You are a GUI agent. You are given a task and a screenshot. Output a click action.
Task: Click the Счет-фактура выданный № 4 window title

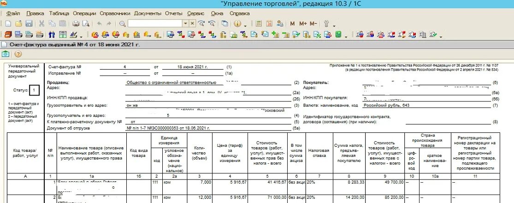pyautogui.click(x=75, y=45)
